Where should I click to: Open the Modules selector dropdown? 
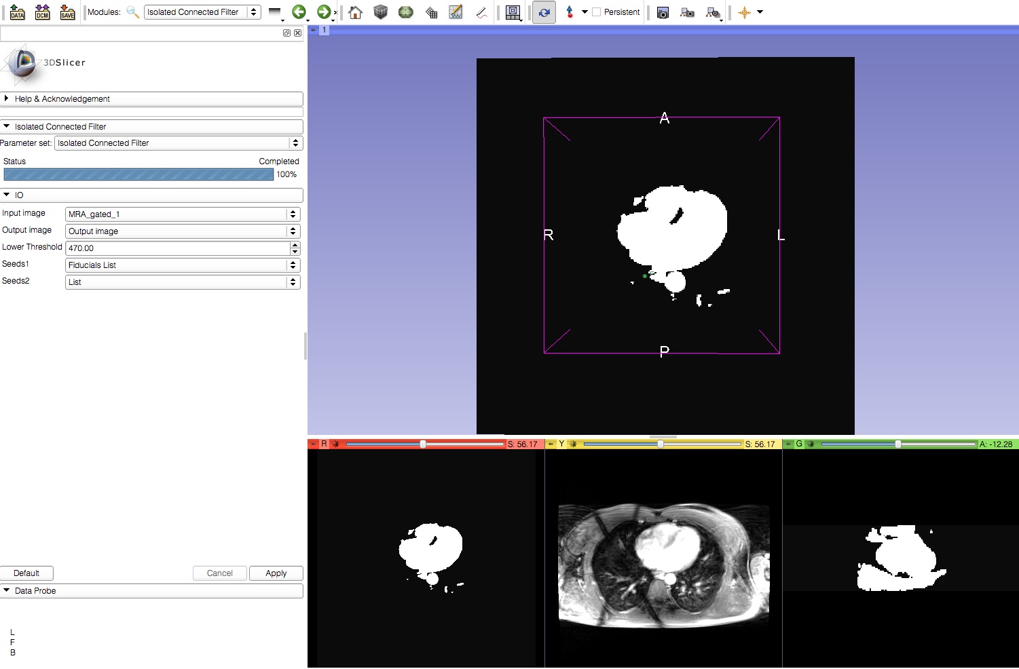coord(202,12)
